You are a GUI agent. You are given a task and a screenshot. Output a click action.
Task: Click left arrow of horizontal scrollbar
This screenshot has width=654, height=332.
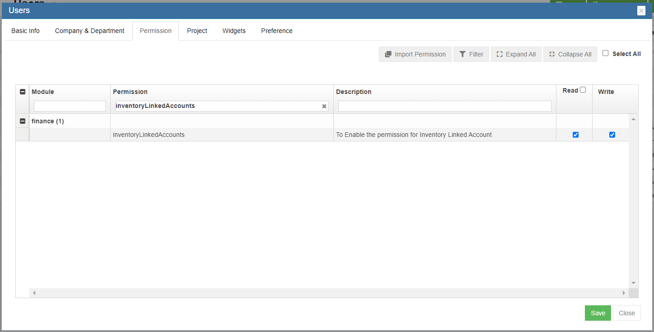click(34, 293)
